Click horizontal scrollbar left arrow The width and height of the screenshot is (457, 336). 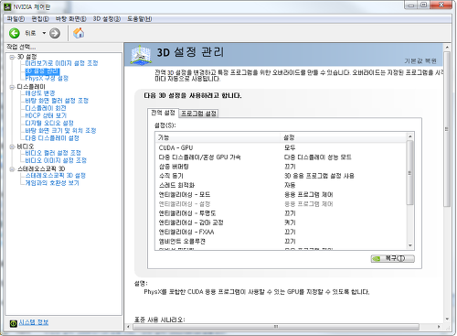pos(128,327)
